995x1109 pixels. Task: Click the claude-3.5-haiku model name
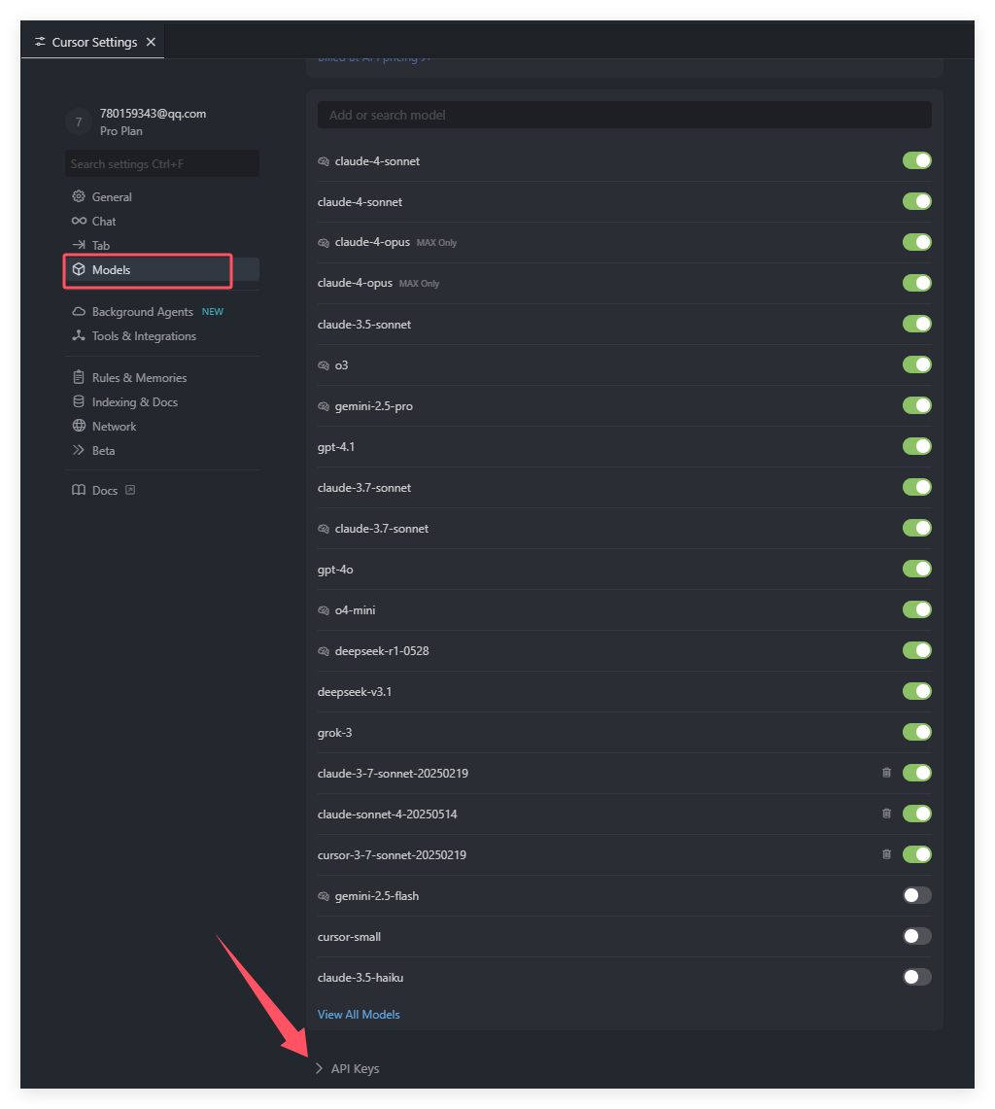coord(360,978)
